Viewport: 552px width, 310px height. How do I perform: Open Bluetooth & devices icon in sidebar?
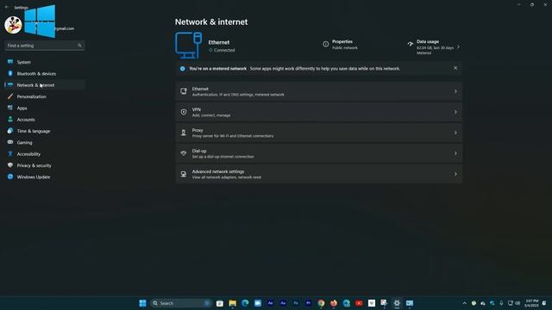(x=10, y=73)
